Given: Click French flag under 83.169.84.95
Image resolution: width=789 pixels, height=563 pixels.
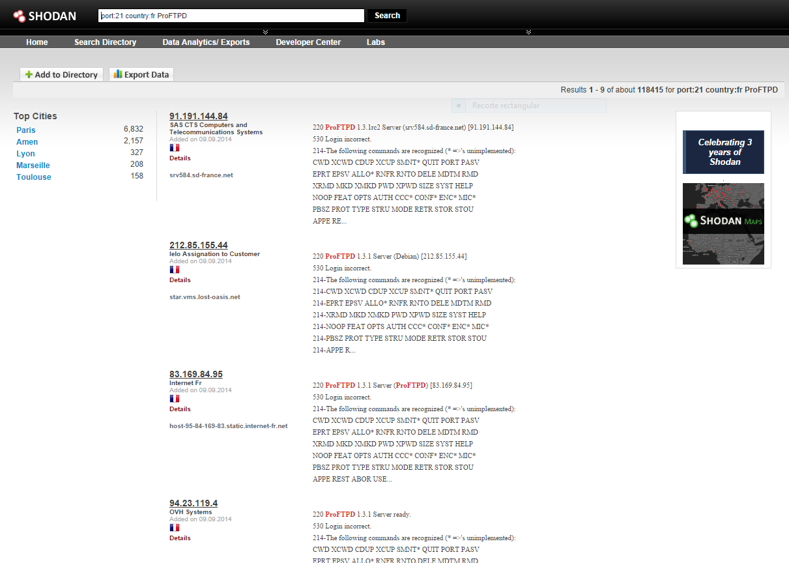Looking at the screenshot, I should [x=175, y=398].
